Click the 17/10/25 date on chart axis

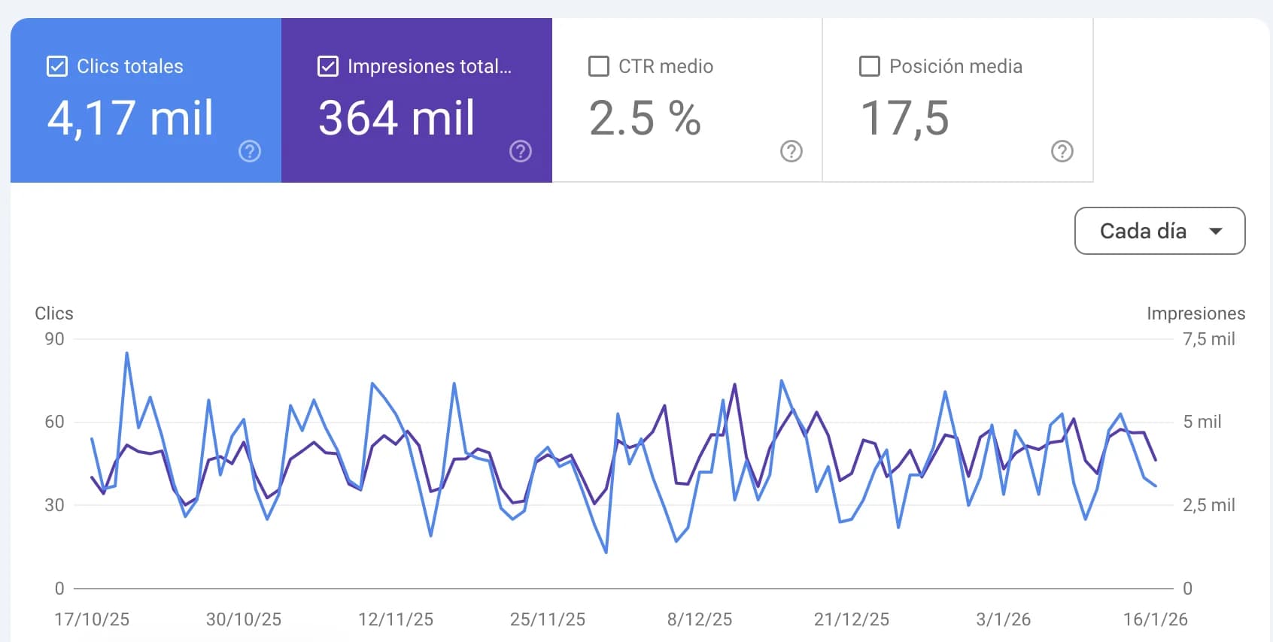click(x=92, y=619)
